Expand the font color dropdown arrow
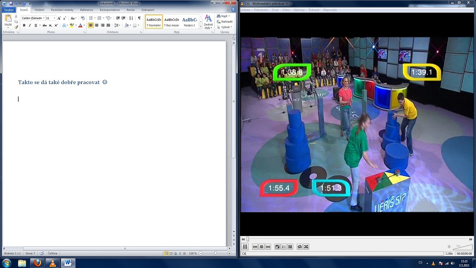Screen dimensions: 476x268 (84, 25)
